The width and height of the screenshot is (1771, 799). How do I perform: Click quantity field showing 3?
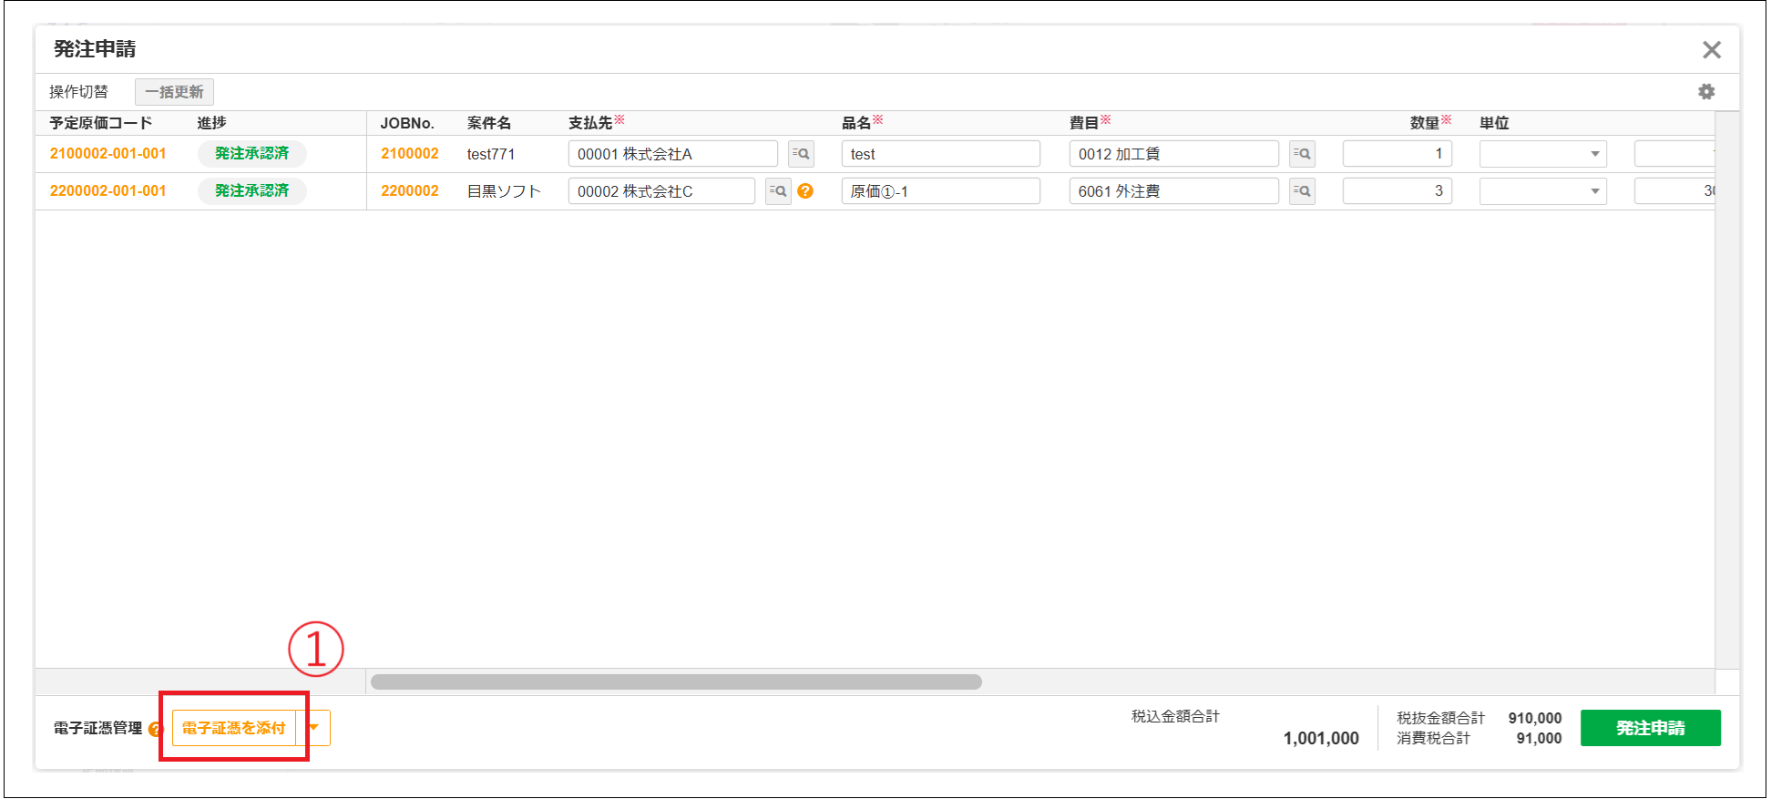tap(1397, 191)
